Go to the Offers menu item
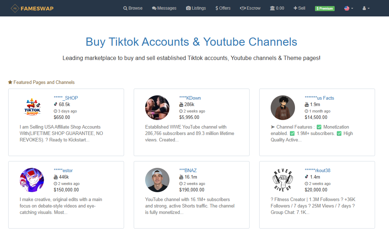The image size is (389, 240). click(223, 8)
